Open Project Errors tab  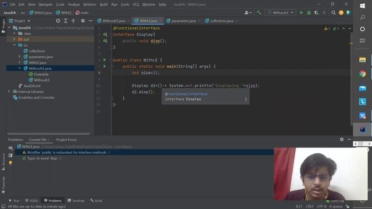point(66,140)
